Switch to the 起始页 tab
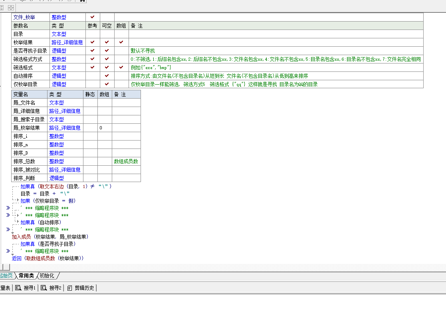The height and width of the screenshot is (311, 446). [x=6, y=275]
